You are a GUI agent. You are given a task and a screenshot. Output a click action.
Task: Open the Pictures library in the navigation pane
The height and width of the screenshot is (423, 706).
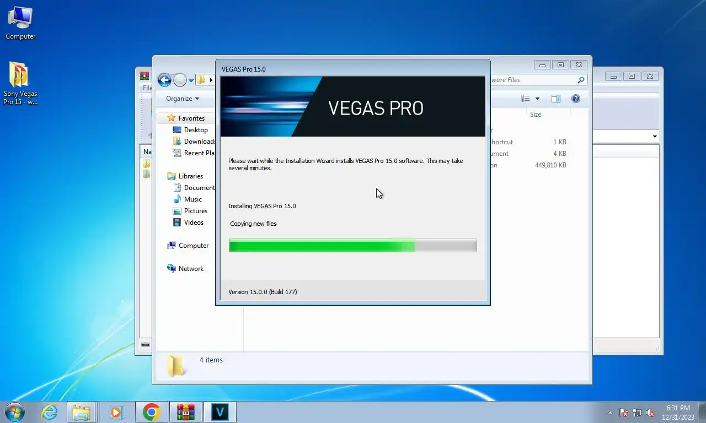(196, 211)
